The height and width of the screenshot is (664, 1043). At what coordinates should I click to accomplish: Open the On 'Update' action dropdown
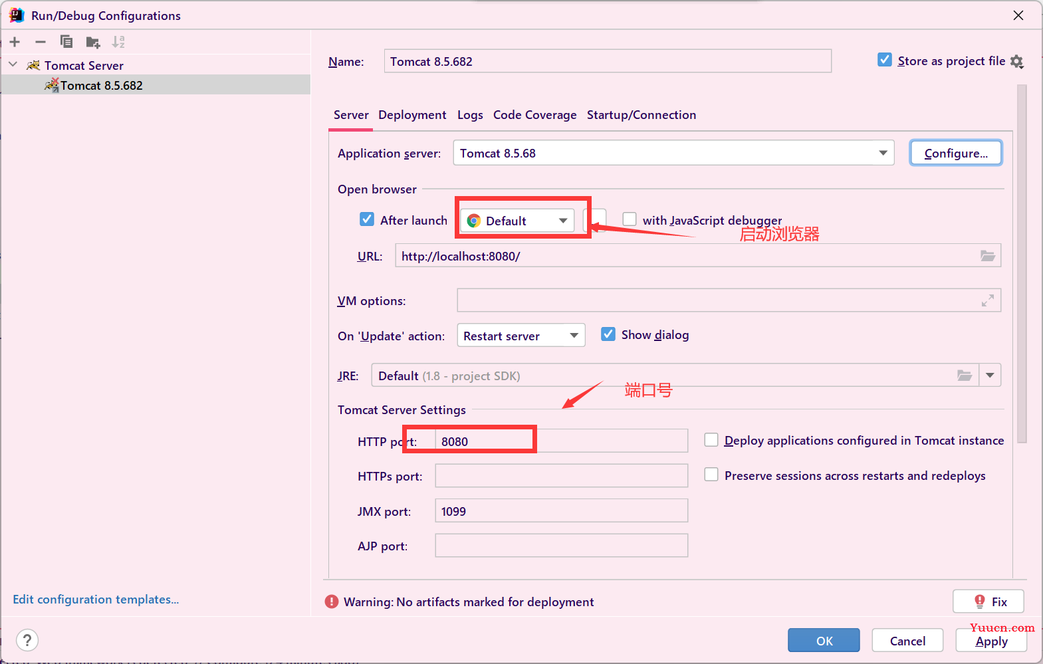click(x=521, y=336)
